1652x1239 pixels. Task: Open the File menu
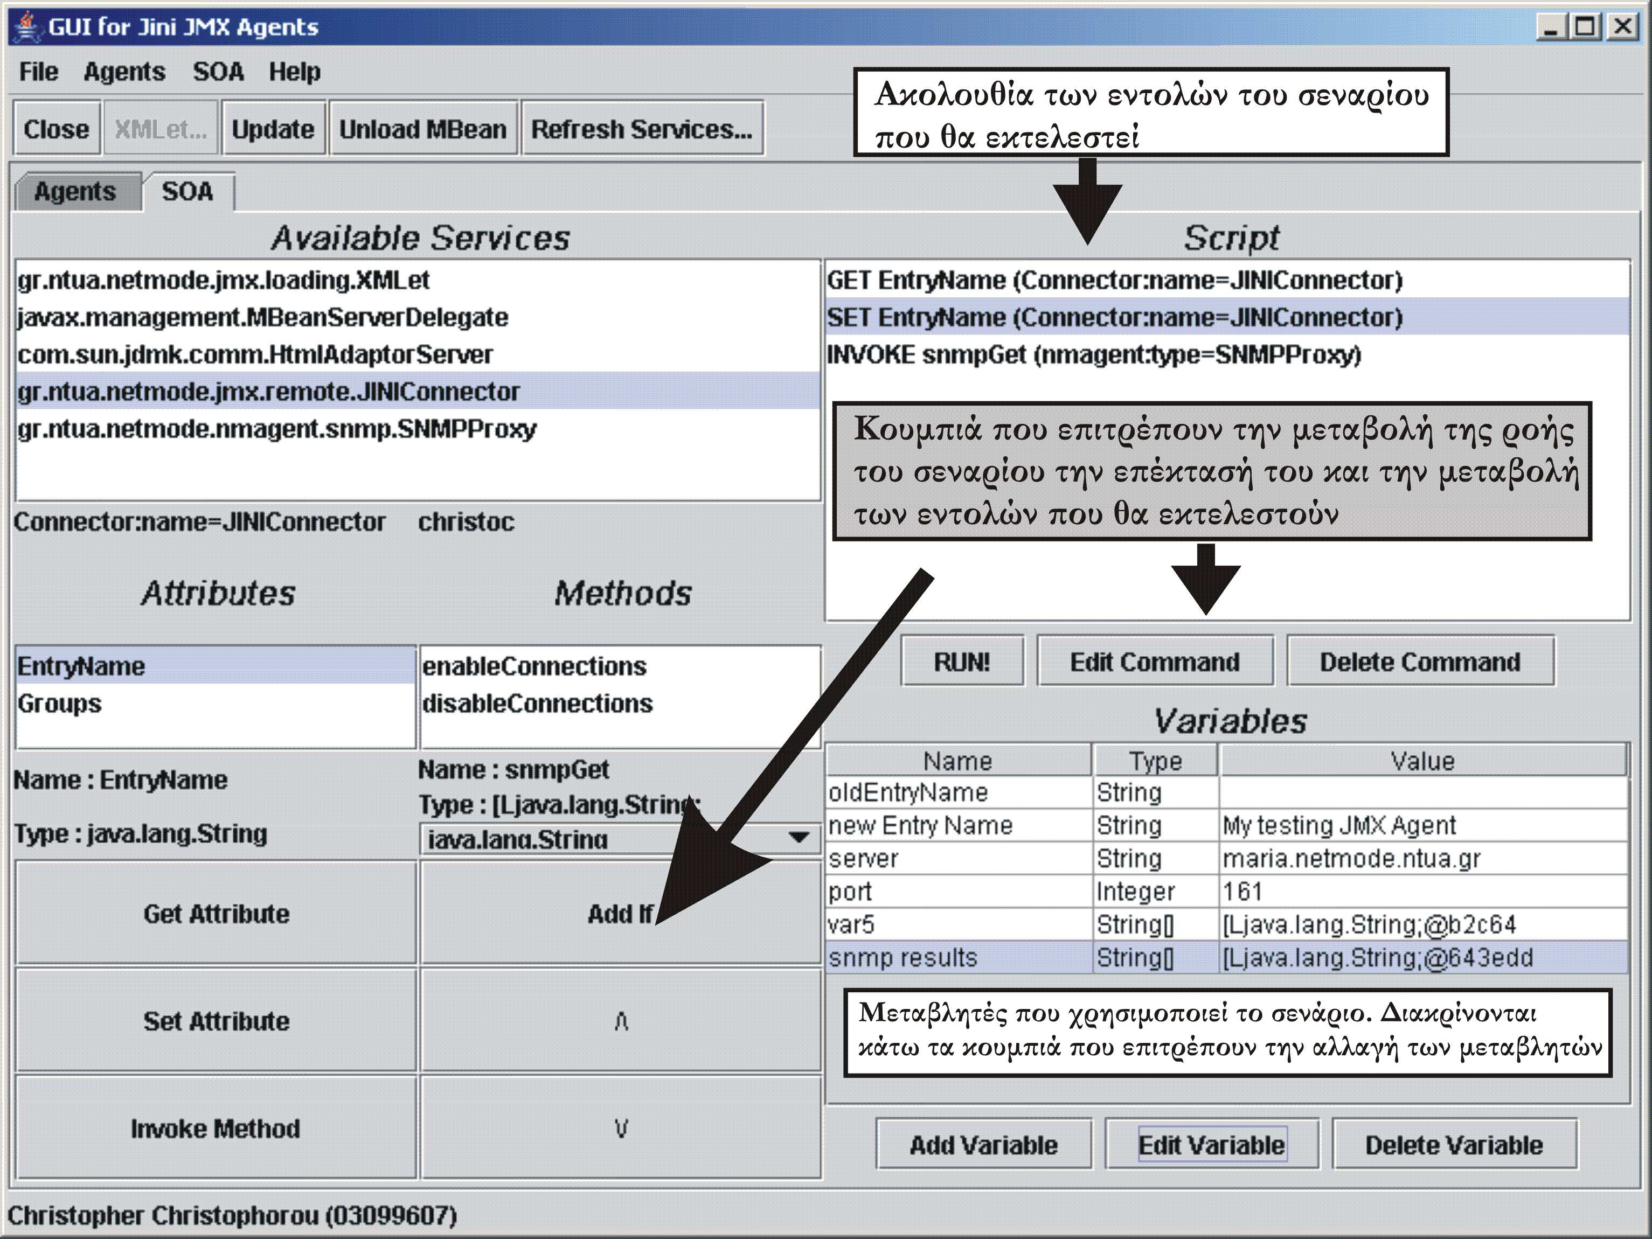pos(39,72)
